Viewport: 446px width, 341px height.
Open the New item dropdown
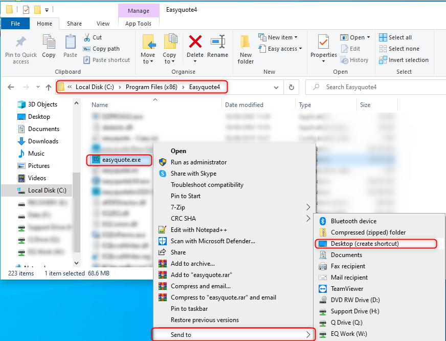click(x=278, y=37)
